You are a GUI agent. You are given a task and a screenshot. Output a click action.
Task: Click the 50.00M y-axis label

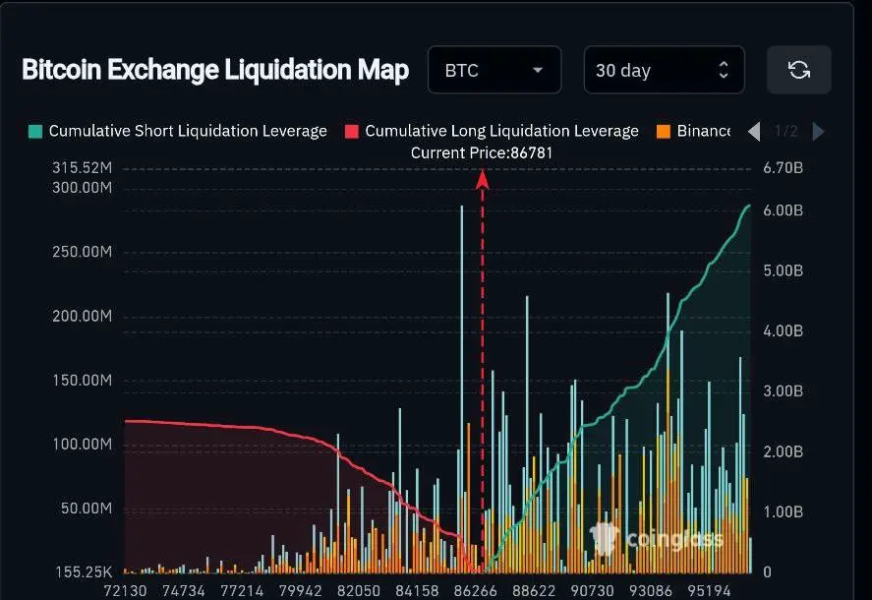coord(87,509)
